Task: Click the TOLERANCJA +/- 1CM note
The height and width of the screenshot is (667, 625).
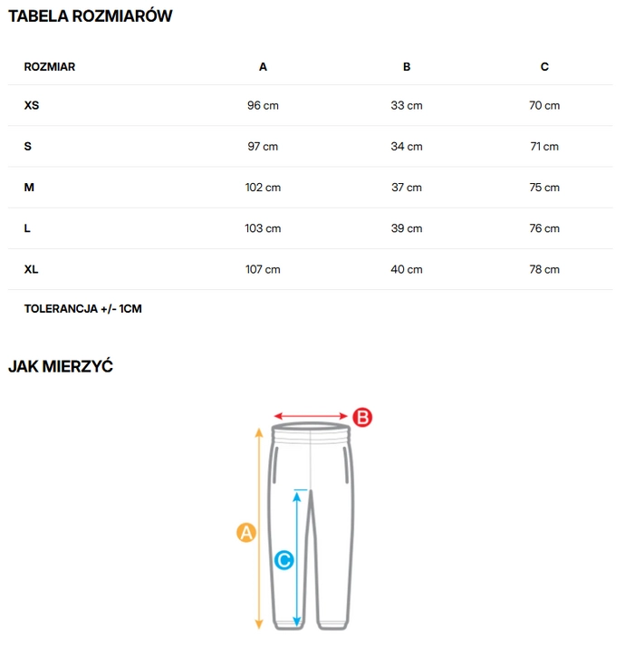Action: [83, 308]
